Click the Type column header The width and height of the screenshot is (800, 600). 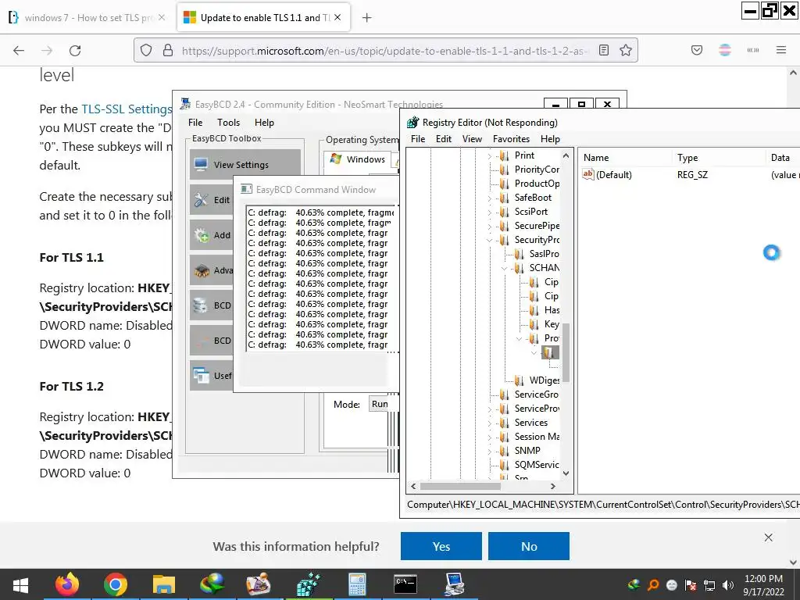[719, 158]
